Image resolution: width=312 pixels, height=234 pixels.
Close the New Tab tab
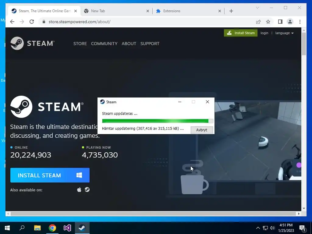148,11
